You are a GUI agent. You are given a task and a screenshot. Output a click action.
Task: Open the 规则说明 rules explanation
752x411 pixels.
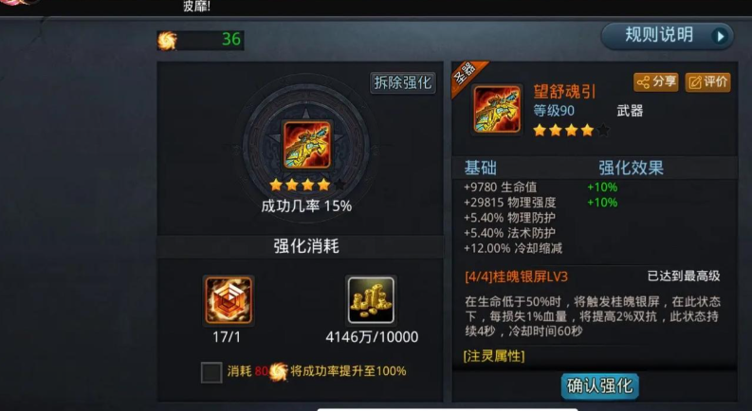pyautogui.click(x=667, y=36)
